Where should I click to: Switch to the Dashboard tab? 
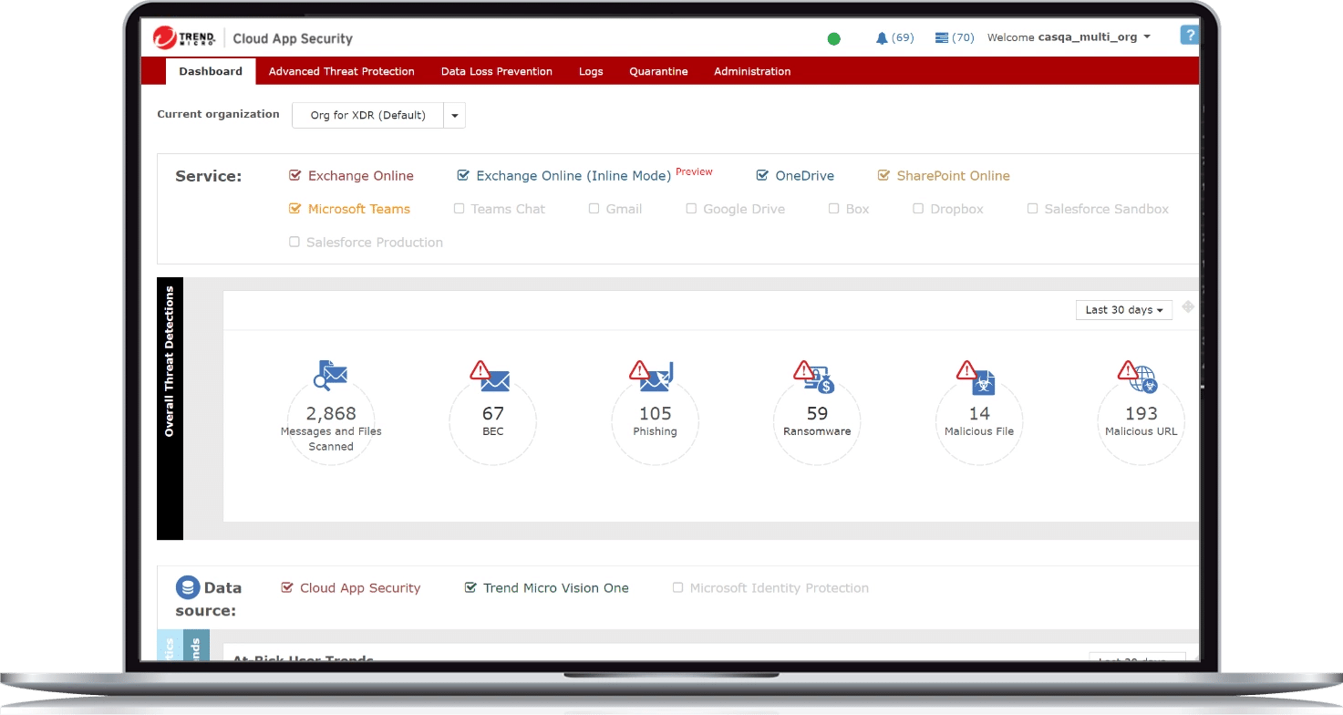(211, 71)
